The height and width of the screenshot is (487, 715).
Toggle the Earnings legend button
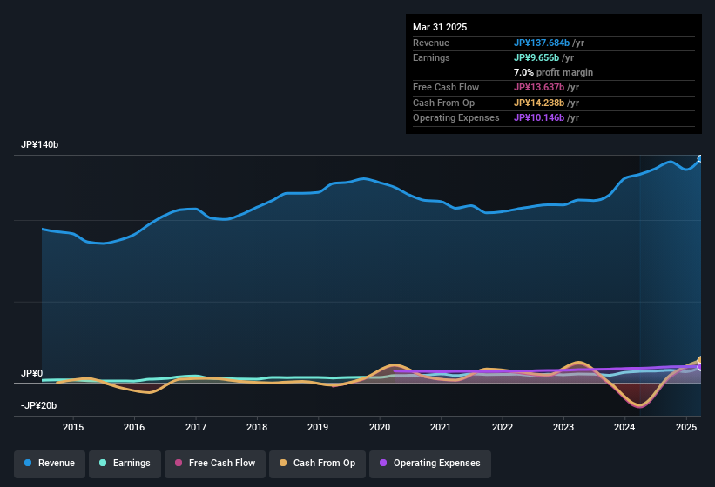click(x=125, y=464)
